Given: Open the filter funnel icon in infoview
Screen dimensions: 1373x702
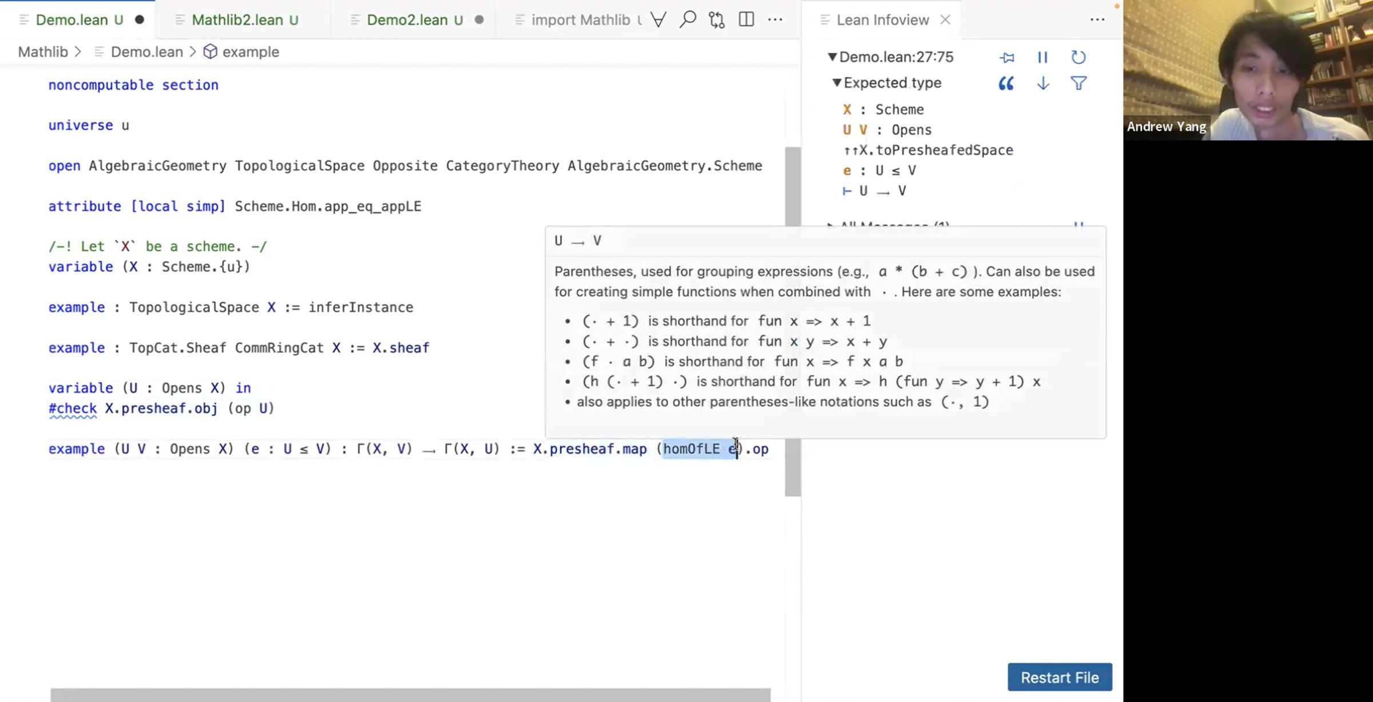Looking at the screenshot, I should (1078, 84).
